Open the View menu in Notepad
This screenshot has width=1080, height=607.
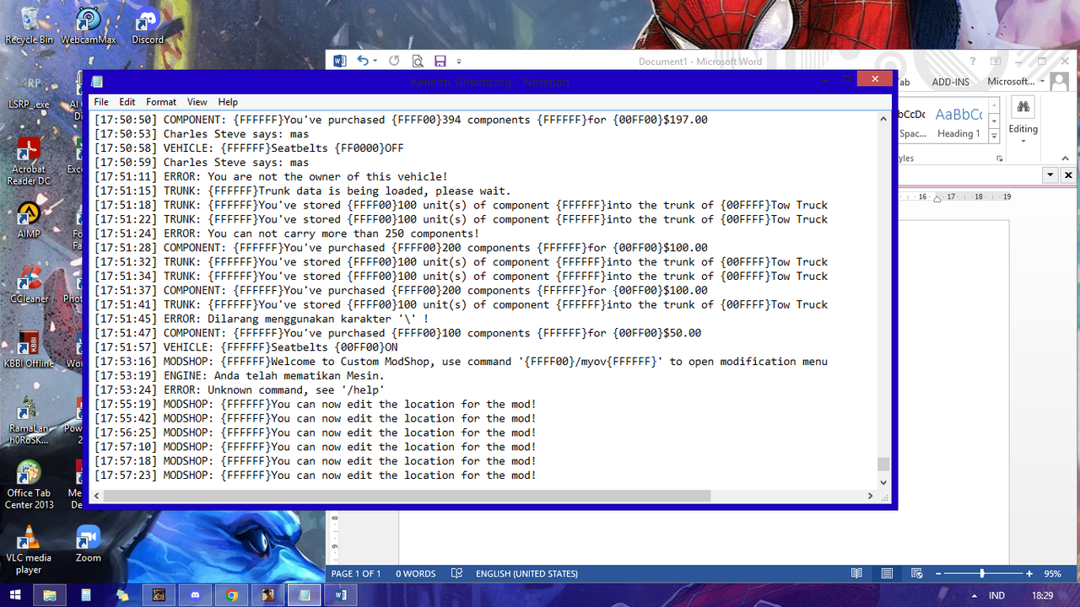tap(197, 102)
